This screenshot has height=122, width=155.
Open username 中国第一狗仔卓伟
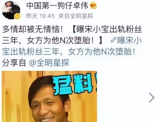pyautogui.click(x=57, y=6)
